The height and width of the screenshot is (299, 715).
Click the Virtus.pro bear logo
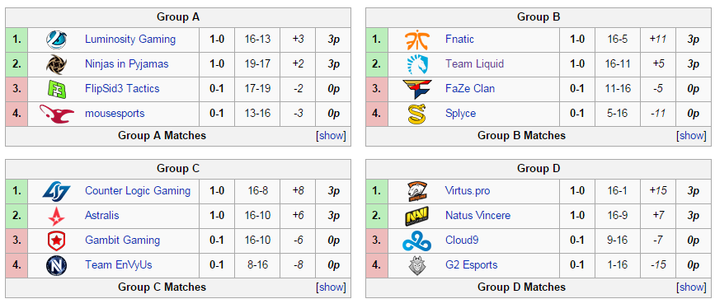pos(416,191)
